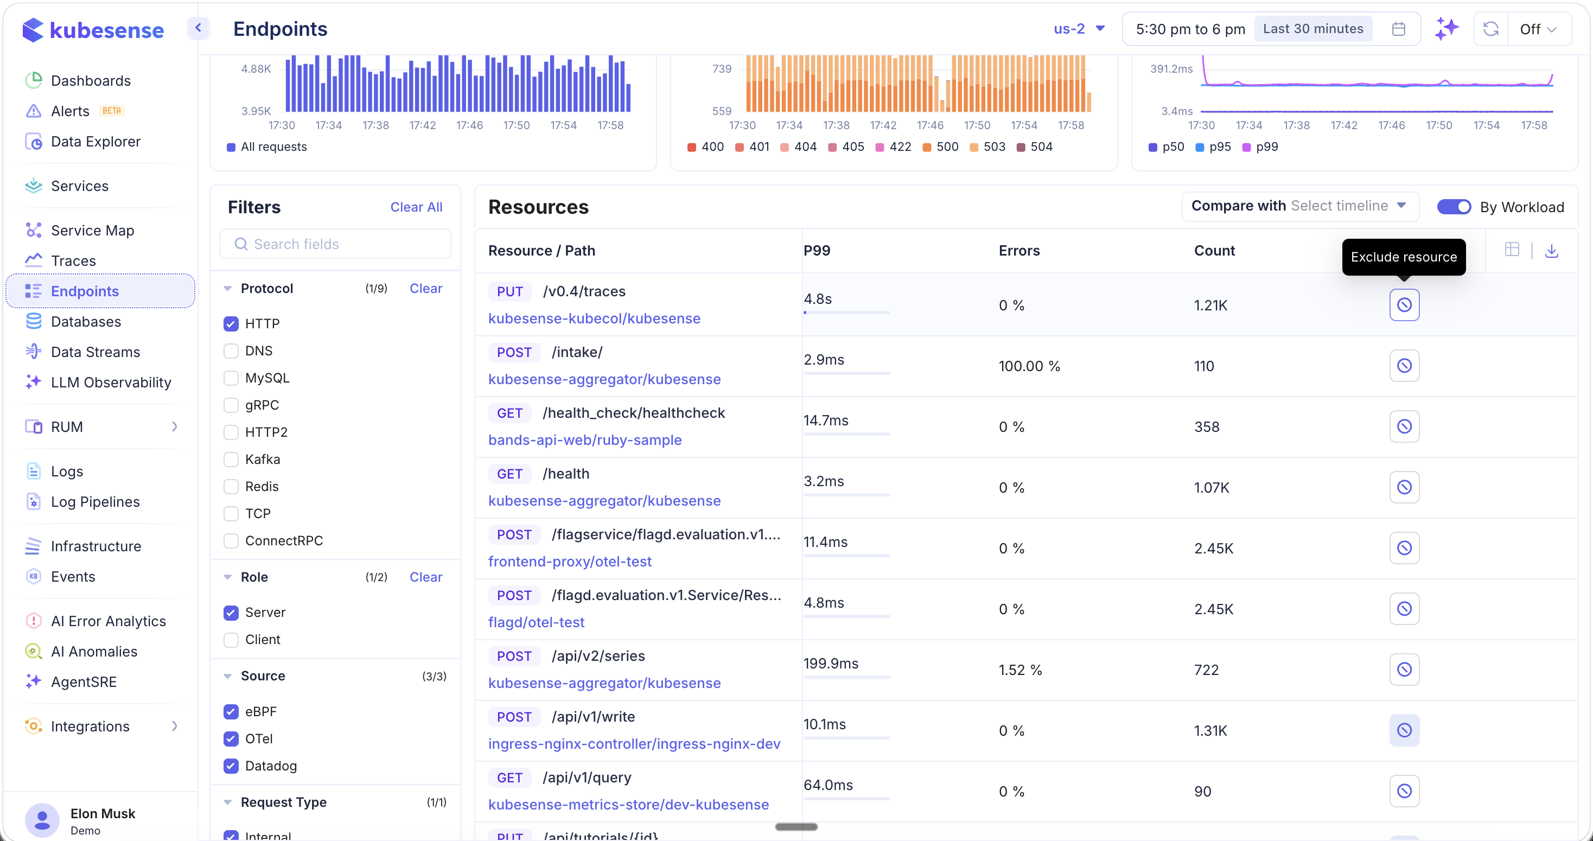Collapse the Request Type filter section
The width and height of the screenshot is (1593, 841).
click(227, 802)
